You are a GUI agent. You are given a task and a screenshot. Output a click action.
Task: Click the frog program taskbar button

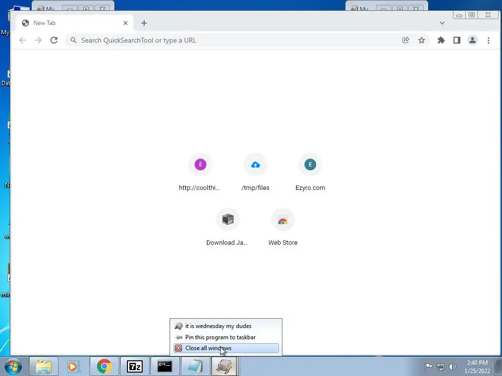(224, 367)
